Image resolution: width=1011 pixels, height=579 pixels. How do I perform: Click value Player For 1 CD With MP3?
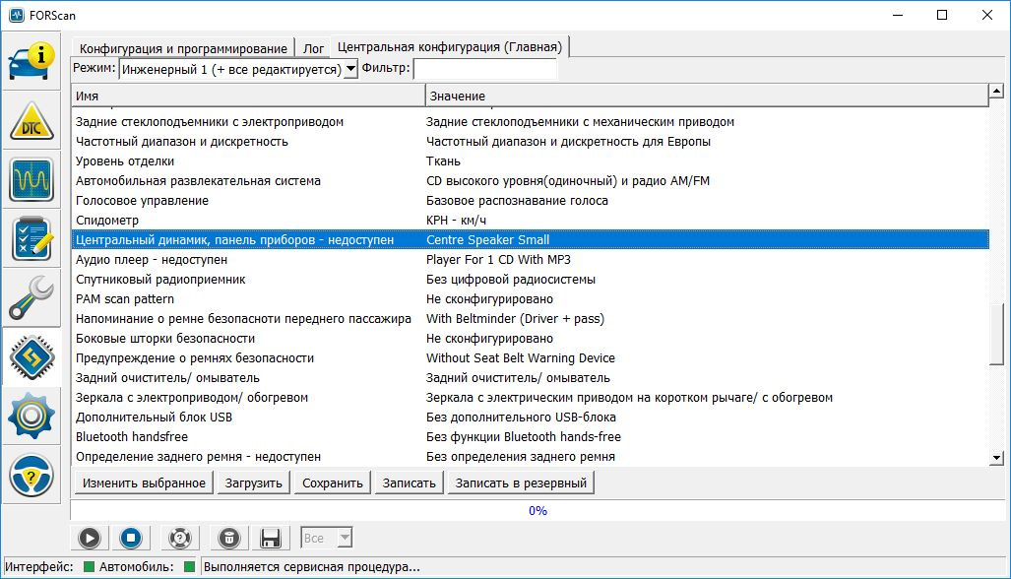tap(498, 259)
